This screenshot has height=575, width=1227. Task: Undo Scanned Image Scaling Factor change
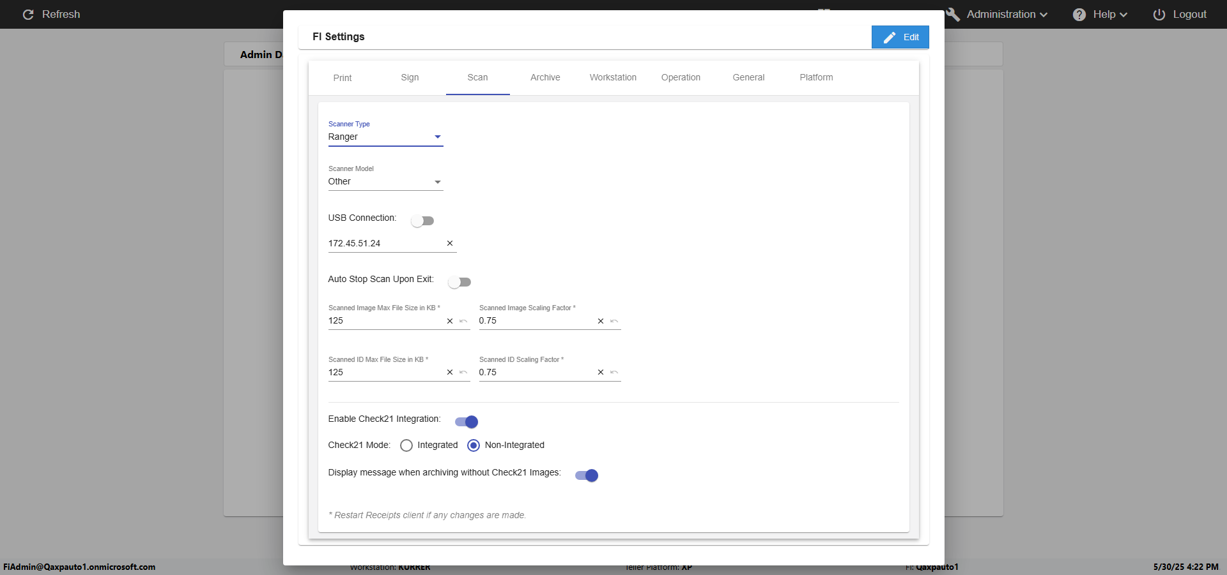click(614, 321)
